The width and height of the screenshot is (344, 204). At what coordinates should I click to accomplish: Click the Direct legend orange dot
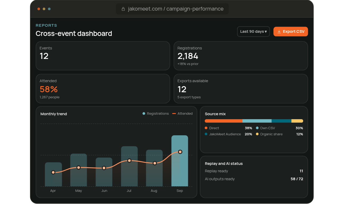206,128
